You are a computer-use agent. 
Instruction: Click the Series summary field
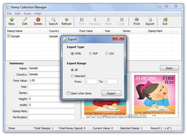45,93
